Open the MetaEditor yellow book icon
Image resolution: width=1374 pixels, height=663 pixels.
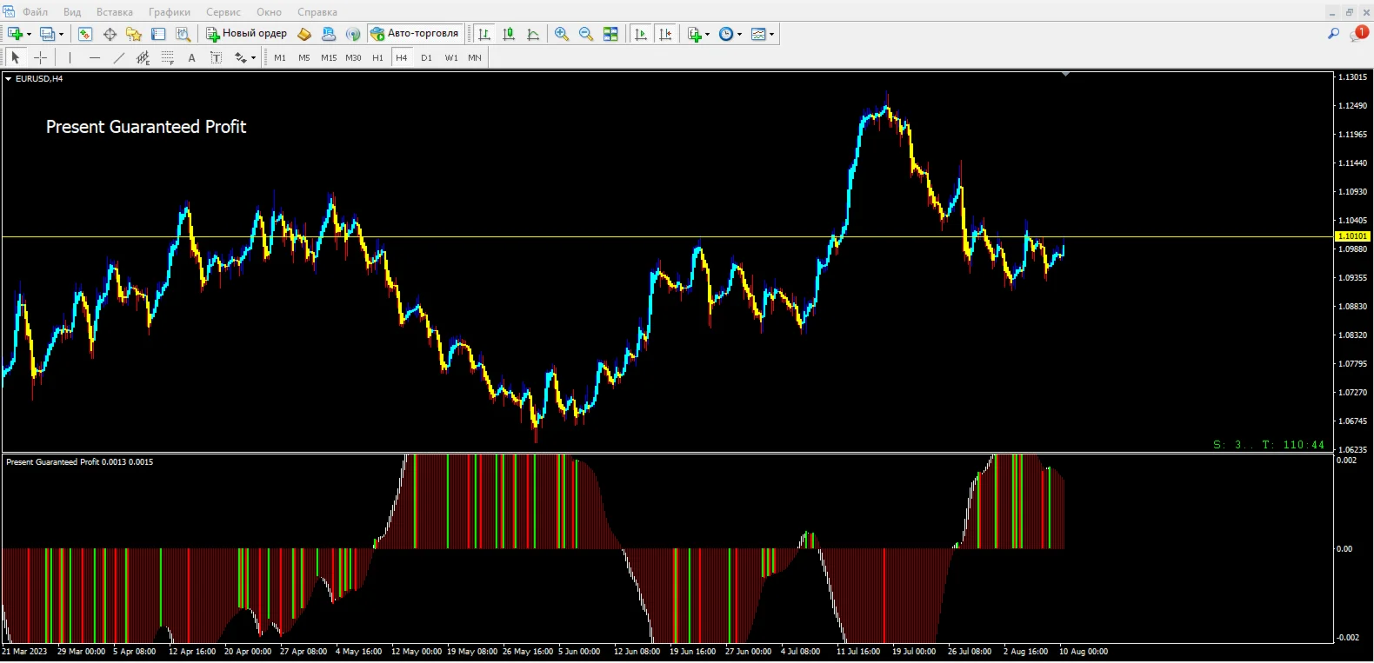tap(304, 34)
